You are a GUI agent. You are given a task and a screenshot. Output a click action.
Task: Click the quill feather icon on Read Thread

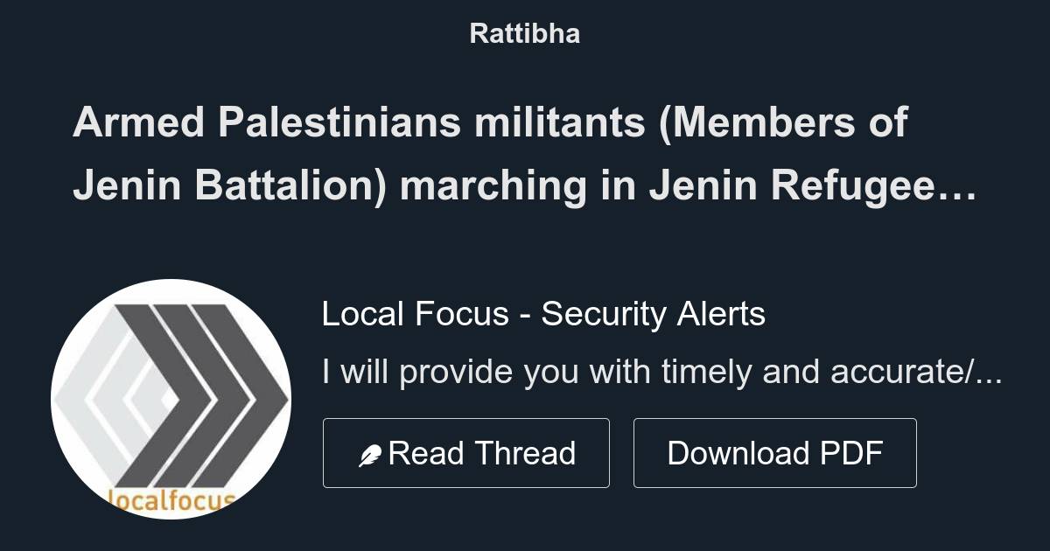tap(372, 452)
